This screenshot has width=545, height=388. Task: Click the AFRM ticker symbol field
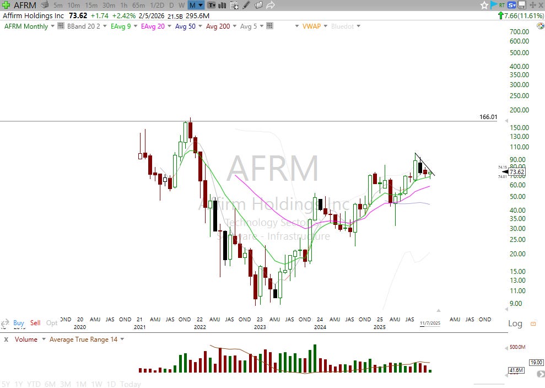pos(25,5)
